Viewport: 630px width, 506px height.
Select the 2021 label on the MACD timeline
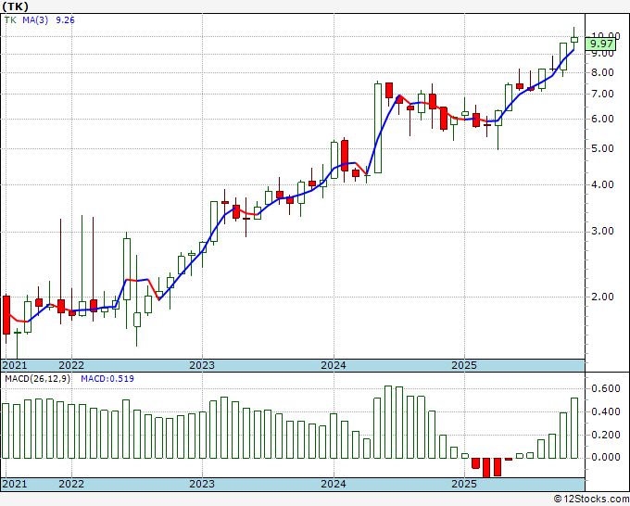click(15, 484)
